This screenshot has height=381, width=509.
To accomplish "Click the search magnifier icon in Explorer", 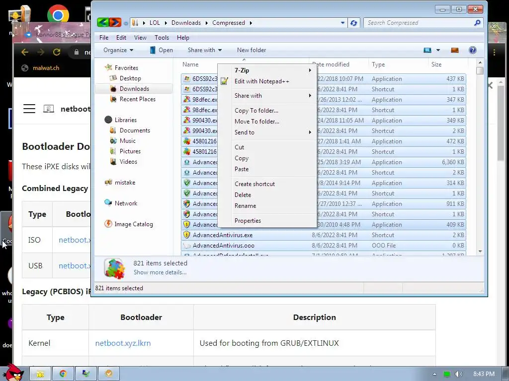I will pyautogui.click(x=477, y=23).
